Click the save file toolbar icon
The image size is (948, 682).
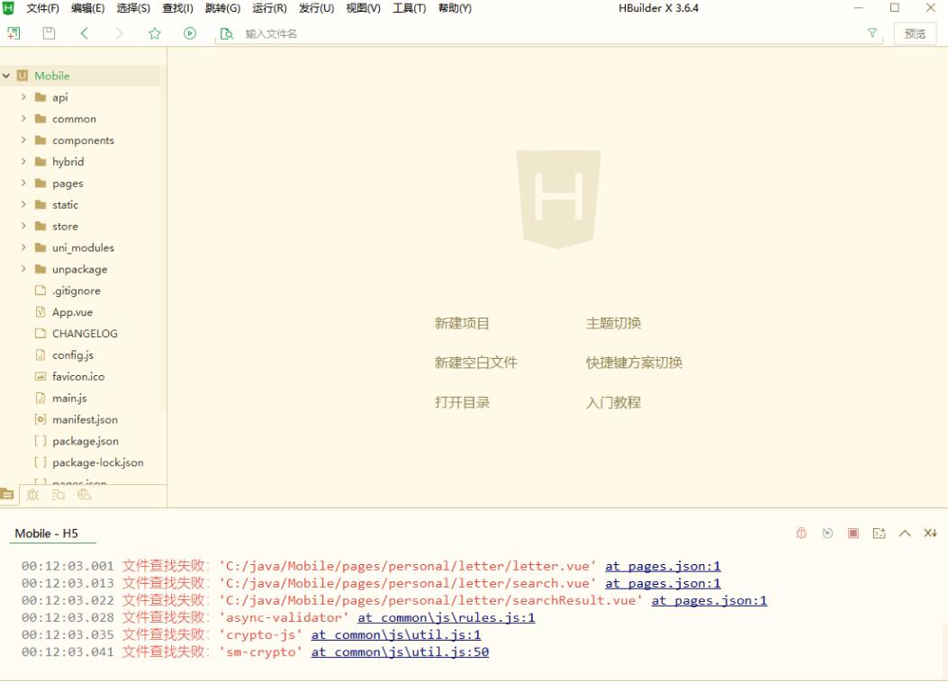click(x=49, y=33)
